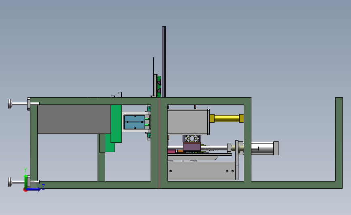Click the "Z" axis label
The image size is (351, 215).
coord(43,187)
